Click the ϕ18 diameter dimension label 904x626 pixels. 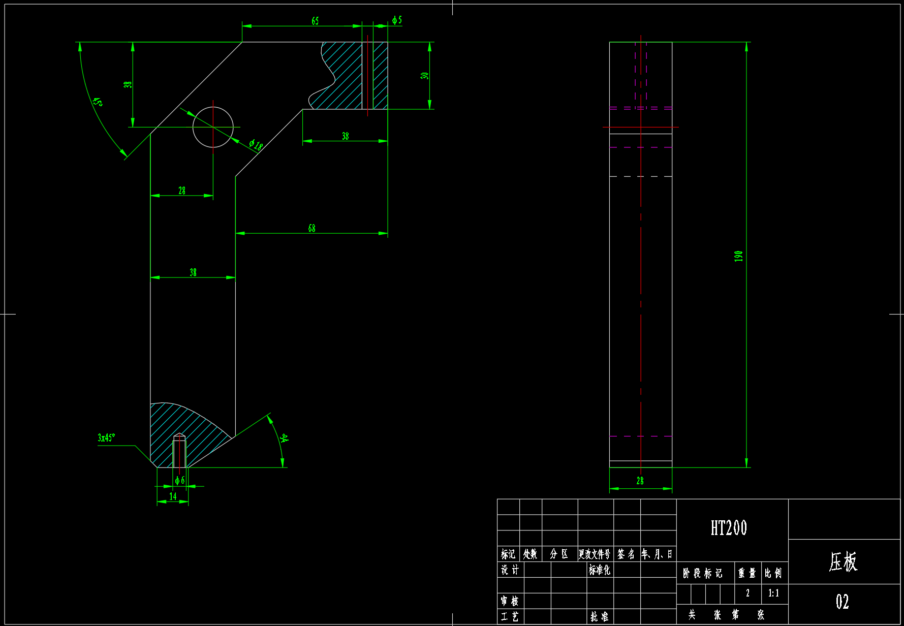coord(256,145)
